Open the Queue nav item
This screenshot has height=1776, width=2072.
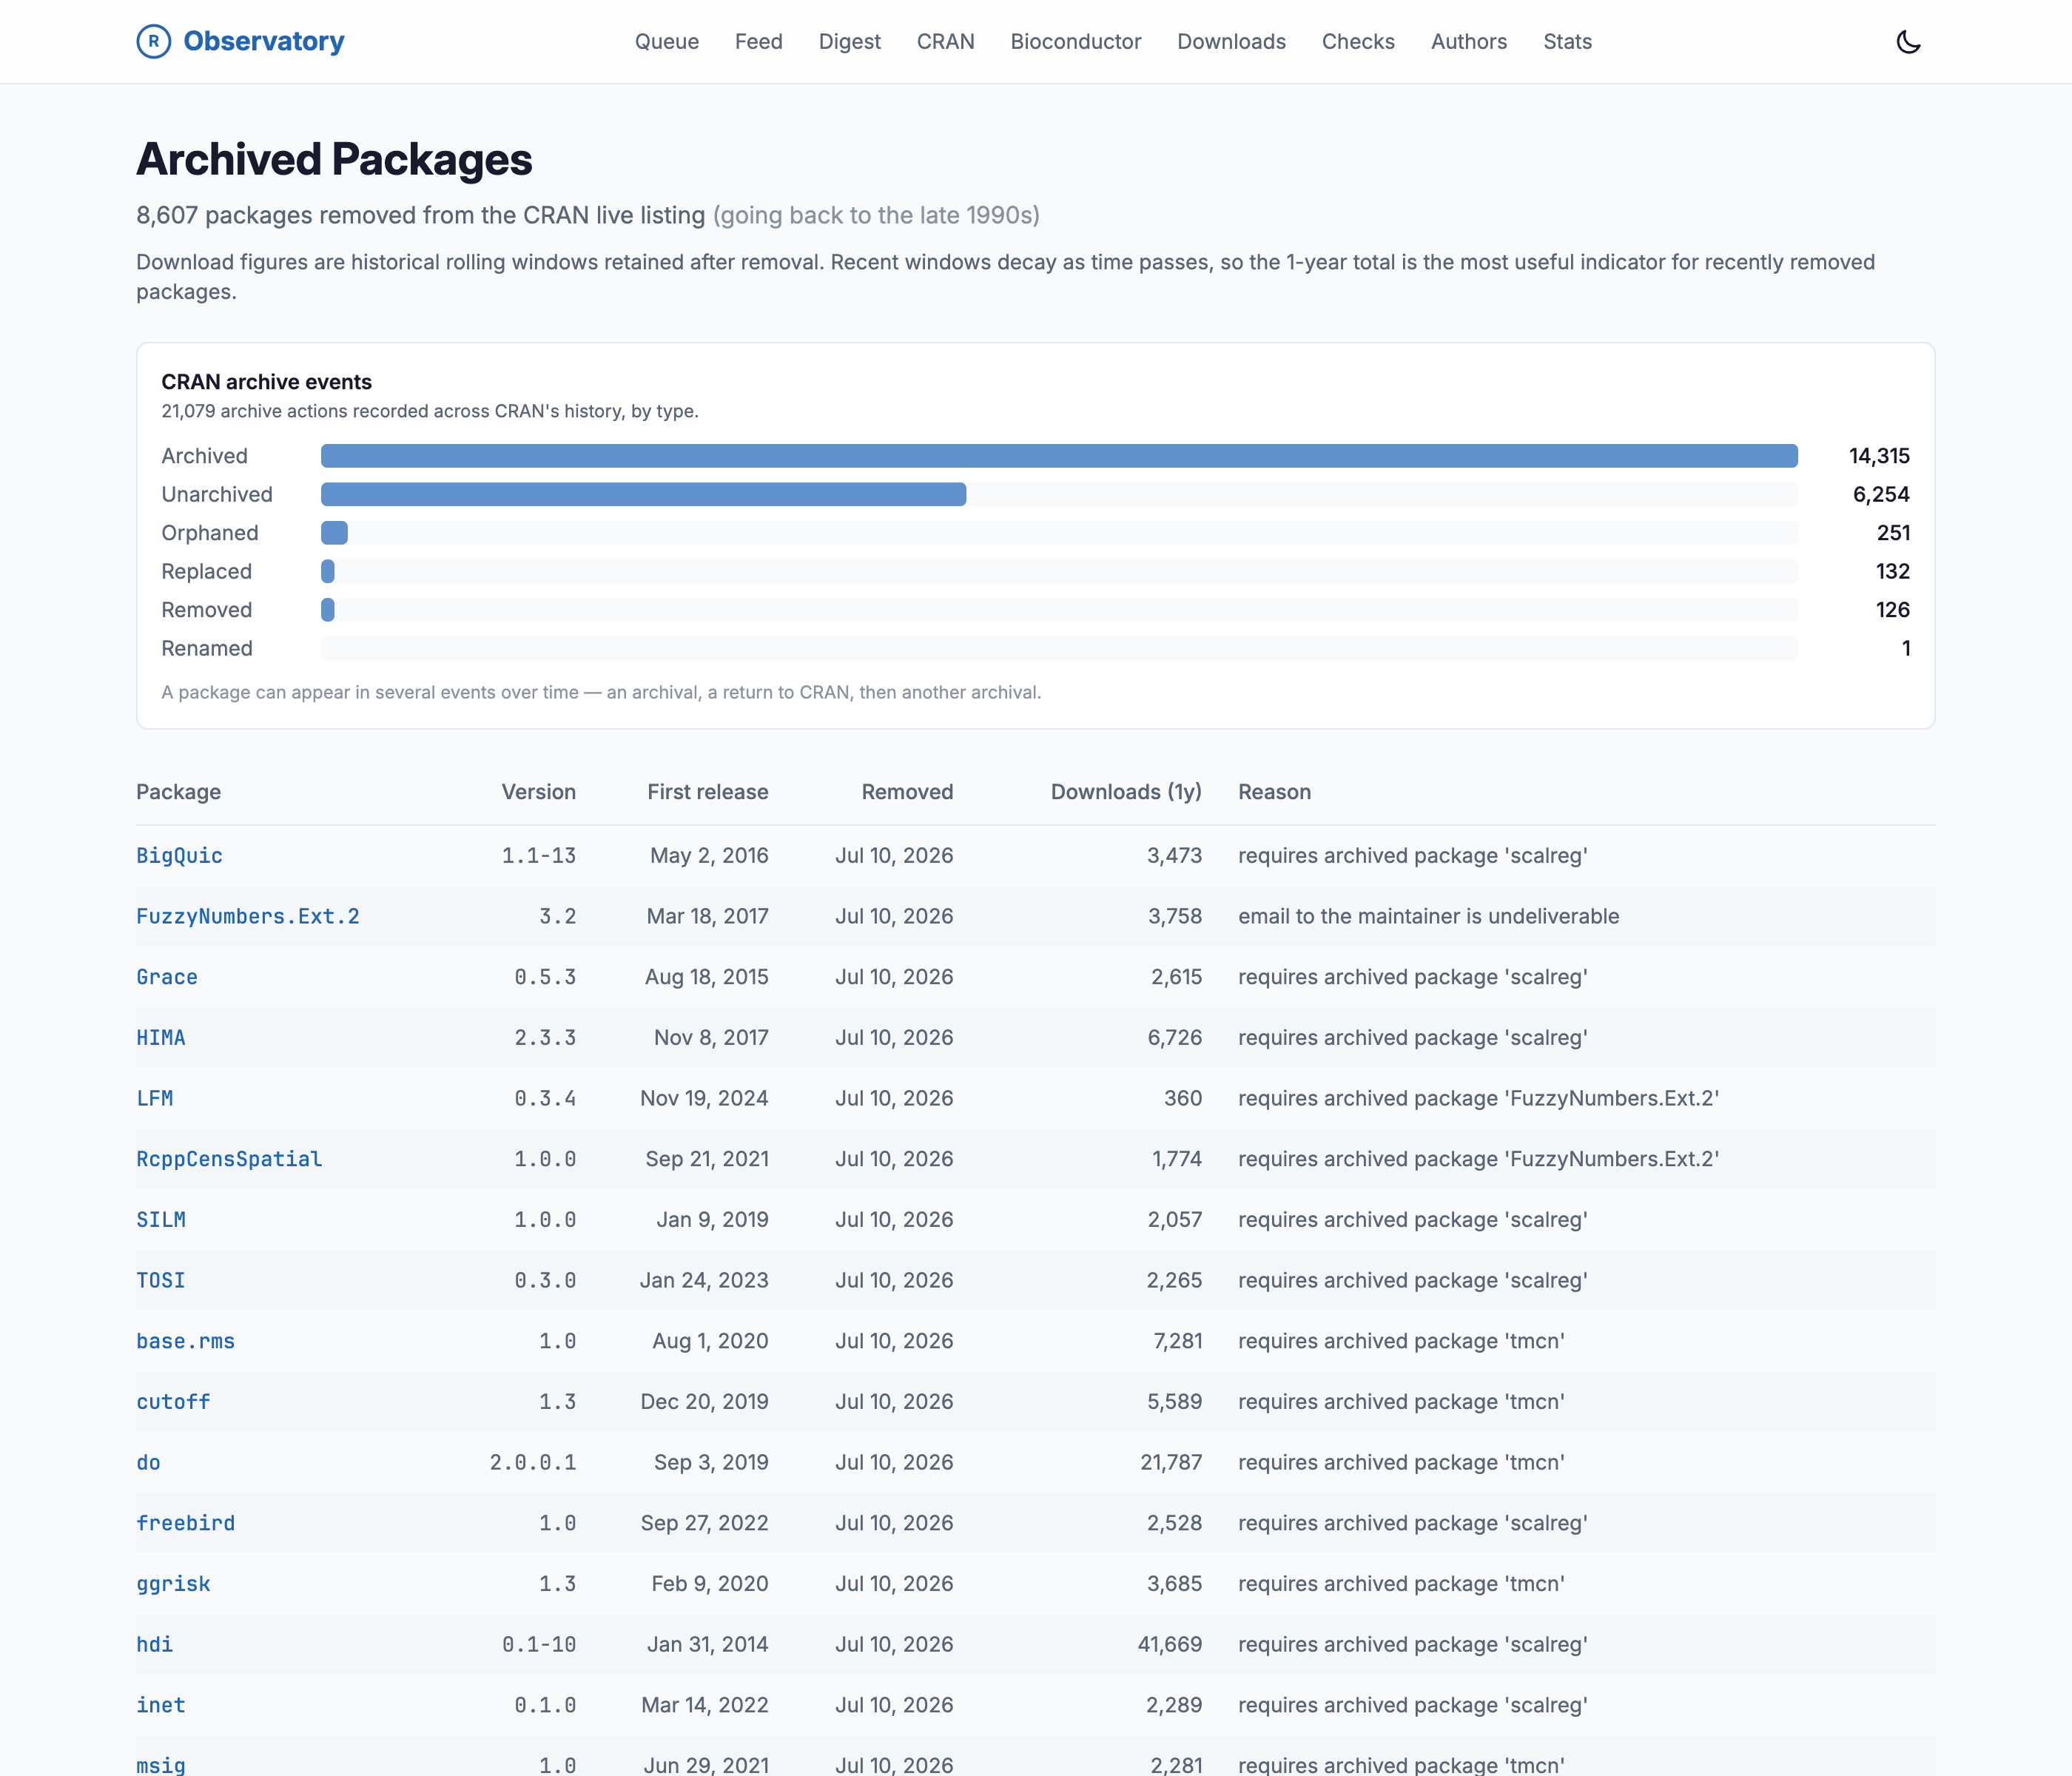667,41
